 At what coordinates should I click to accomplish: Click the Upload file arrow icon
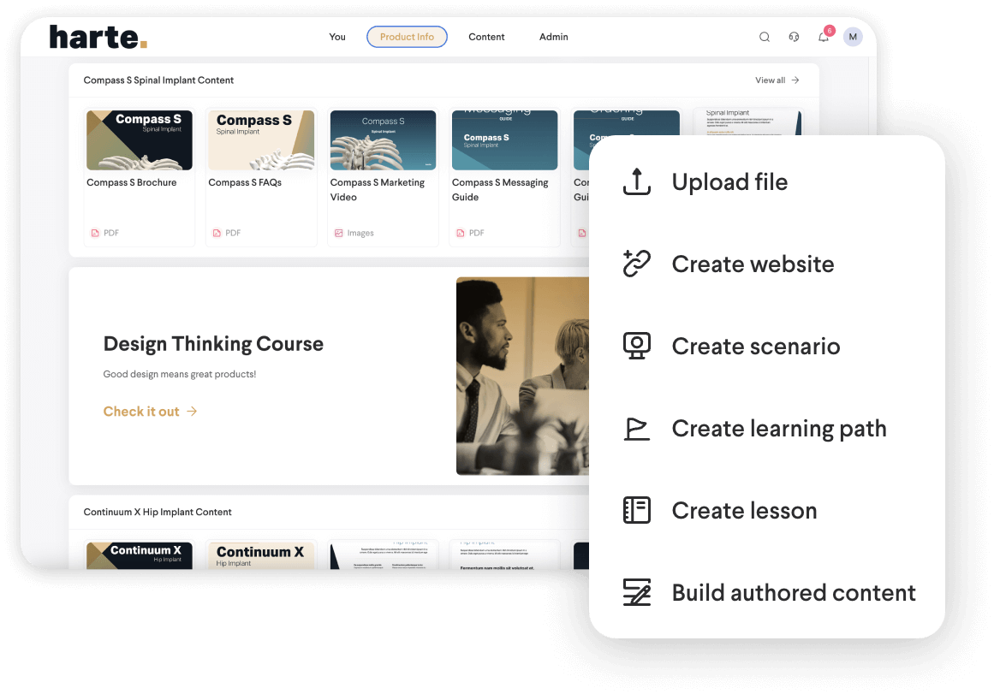click(x=636, y=181)
